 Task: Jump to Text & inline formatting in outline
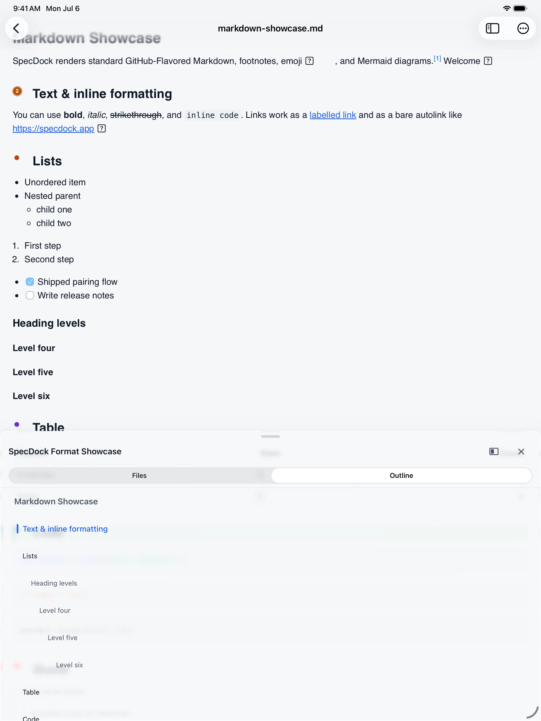click(x=65, y=529)
